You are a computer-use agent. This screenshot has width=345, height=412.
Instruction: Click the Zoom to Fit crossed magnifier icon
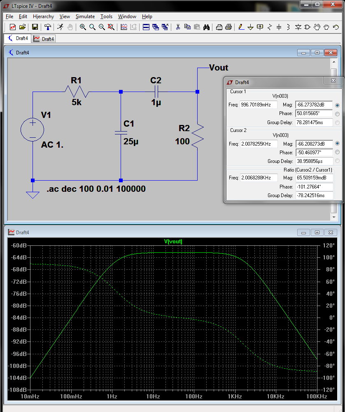pos(111,27)
